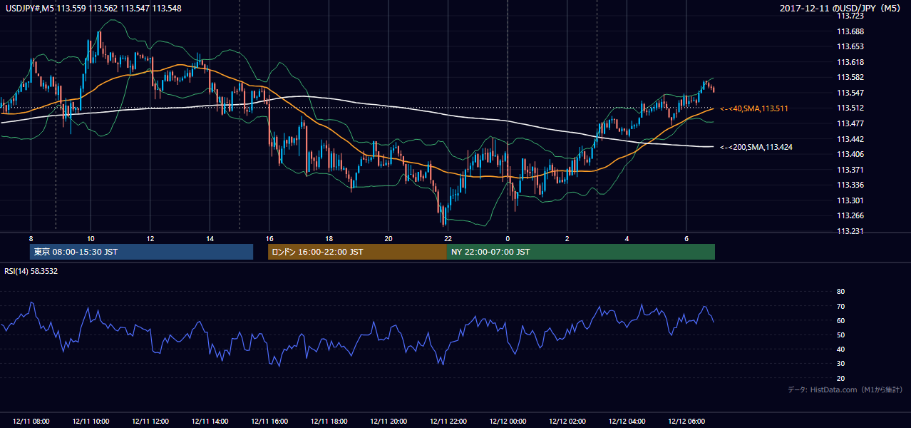Screen dimensions: 911x428
Task: Click the 12/11 20:00 time label
Action: [x=388, y=422]
